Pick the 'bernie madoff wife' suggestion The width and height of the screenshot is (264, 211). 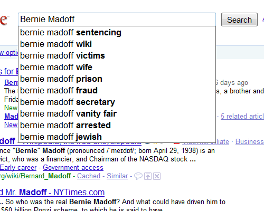(x=117, y=68)
